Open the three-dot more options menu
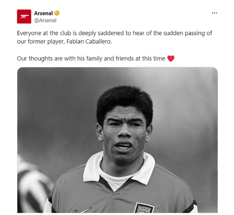 coord(215,13)
